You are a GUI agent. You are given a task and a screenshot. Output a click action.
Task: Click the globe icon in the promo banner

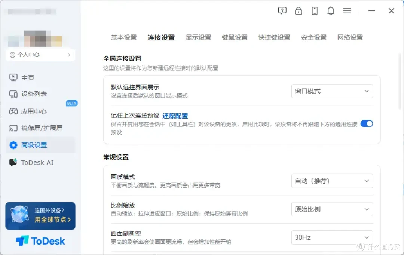[19, 214]
